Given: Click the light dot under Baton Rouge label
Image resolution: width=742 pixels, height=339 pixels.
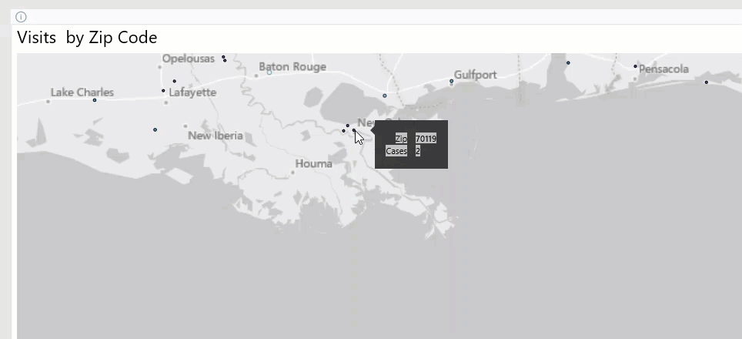Looking at the screenshot, I should [x=269, y=72].
